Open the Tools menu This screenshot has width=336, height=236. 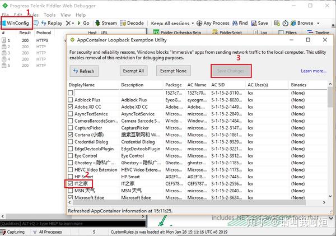coord(49,15)
